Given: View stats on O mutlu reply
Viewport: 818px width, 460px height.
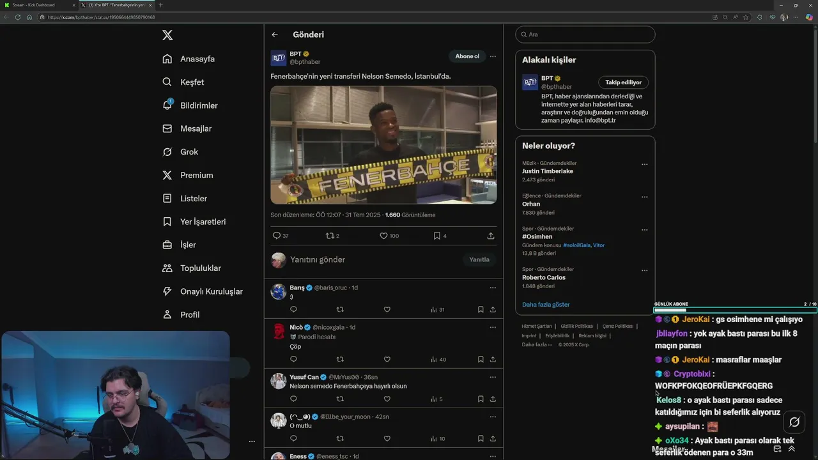Looking at the screenshot, I should click(438, 438).
